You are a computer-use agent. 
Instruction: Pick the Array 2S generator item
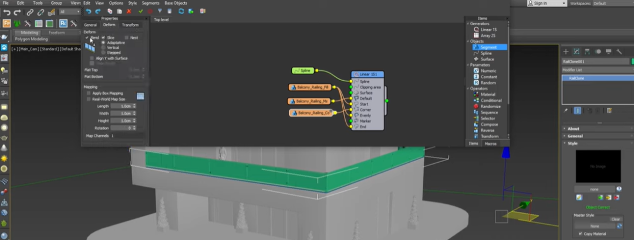[487, 35]
